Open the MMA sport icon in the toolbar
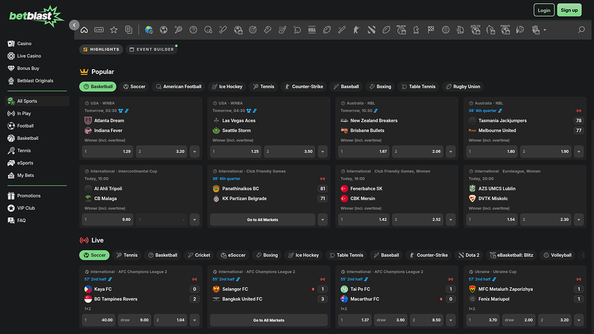 point(312,30)
